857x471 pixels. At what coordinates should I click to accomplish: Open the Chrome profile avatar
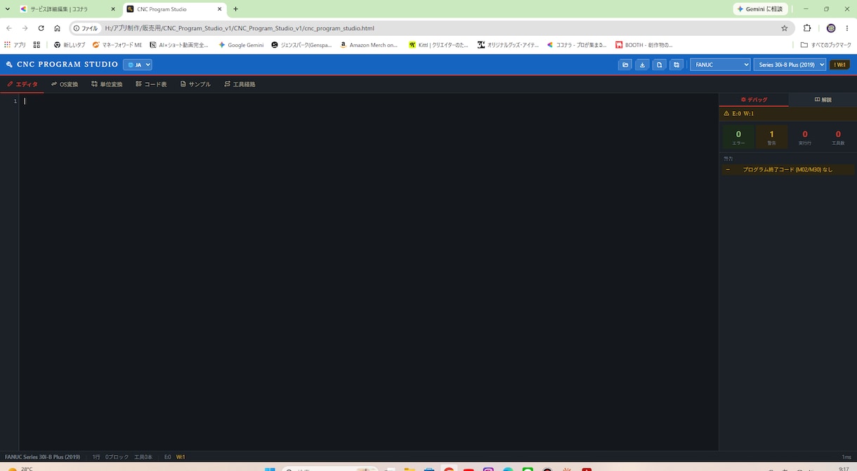coord(831,28)
